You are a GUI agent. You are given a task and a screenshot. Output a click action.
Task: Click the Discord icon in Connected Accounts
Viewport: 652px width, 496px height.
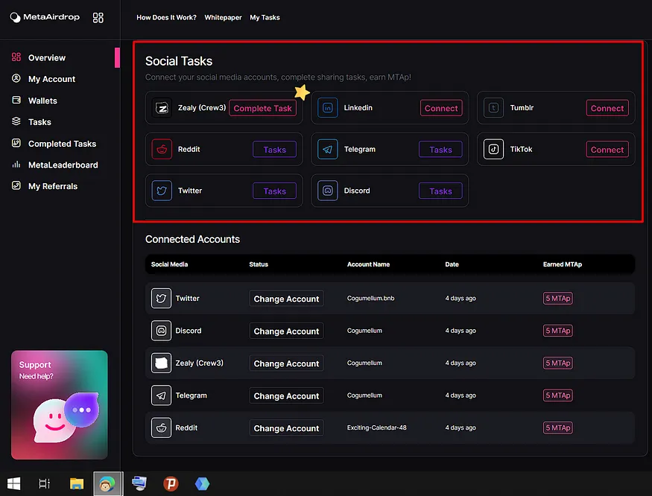(x=162, y=331)
